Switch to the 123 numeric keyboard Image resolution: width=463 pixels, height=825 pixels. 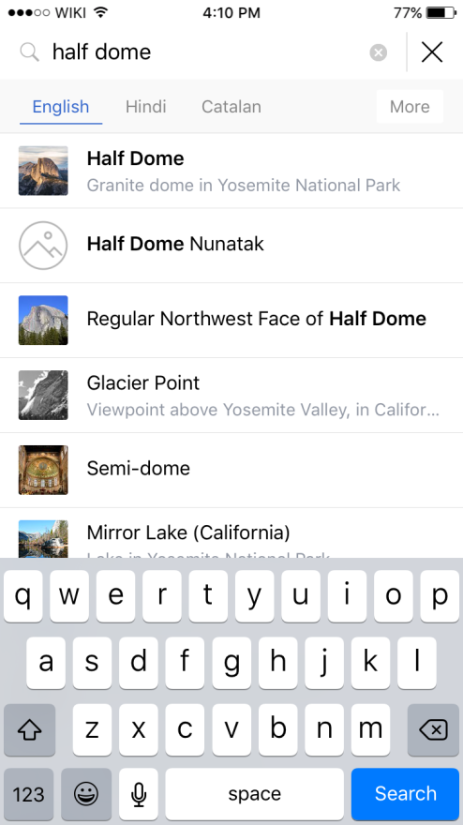point(28,793)
